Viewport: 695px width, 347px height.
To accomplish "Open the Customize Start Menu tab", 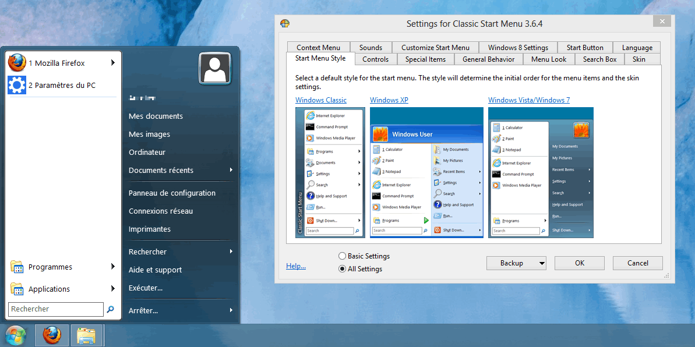I will click(435, 47).
